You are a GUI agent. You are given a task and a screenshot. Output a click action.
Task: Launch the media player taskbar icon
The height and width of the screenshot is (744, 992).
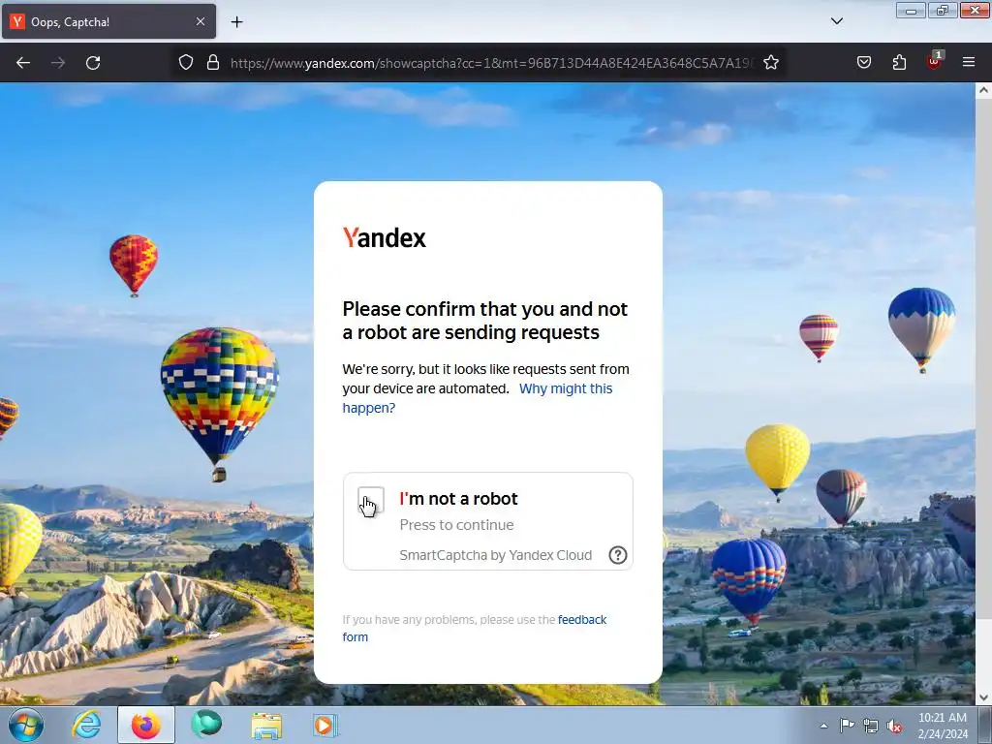click(325, 725)
